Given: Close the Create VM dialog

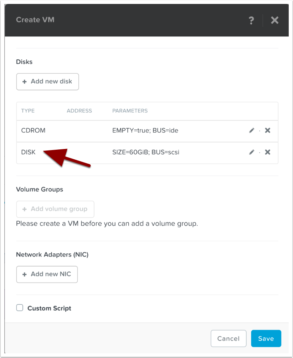Looking at the screenshot, I should [274, 20].
